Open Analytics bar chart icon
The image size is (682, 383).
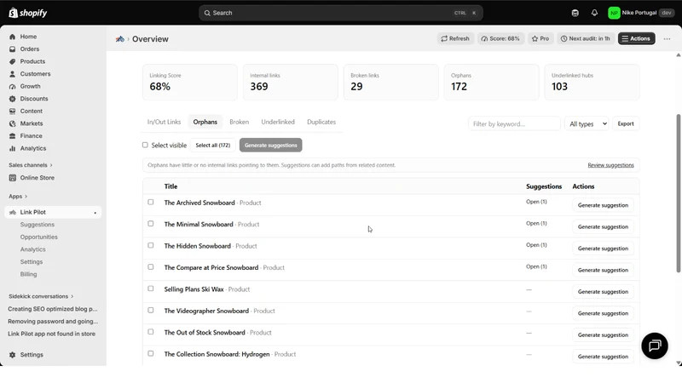[12, 148]
